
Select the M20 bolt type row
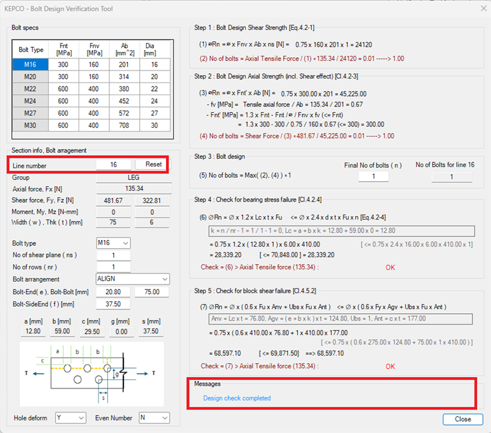(x=30, y=76)
